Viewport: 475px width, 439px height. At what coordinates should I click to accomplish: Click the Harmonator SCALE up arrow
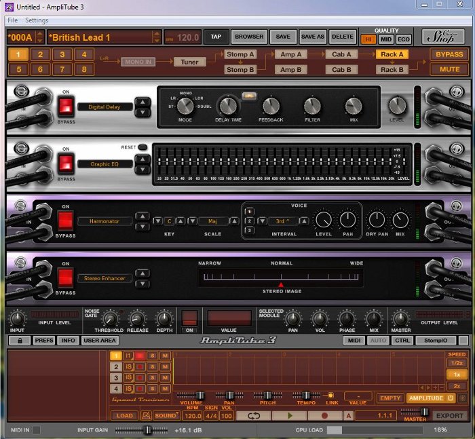pos(234,221)
